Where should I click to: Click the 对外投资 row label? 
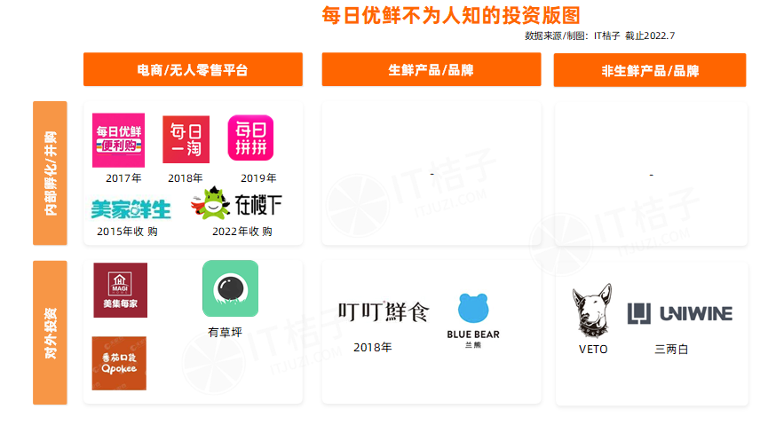pos(50,333)
